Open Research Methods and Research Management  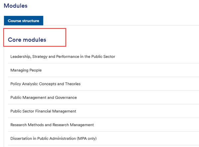point(103,125)
